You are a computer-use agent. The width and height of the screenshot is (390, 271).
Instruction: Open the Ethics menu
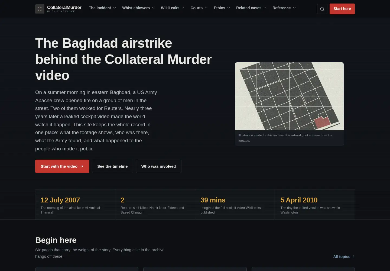pos(222,8)
